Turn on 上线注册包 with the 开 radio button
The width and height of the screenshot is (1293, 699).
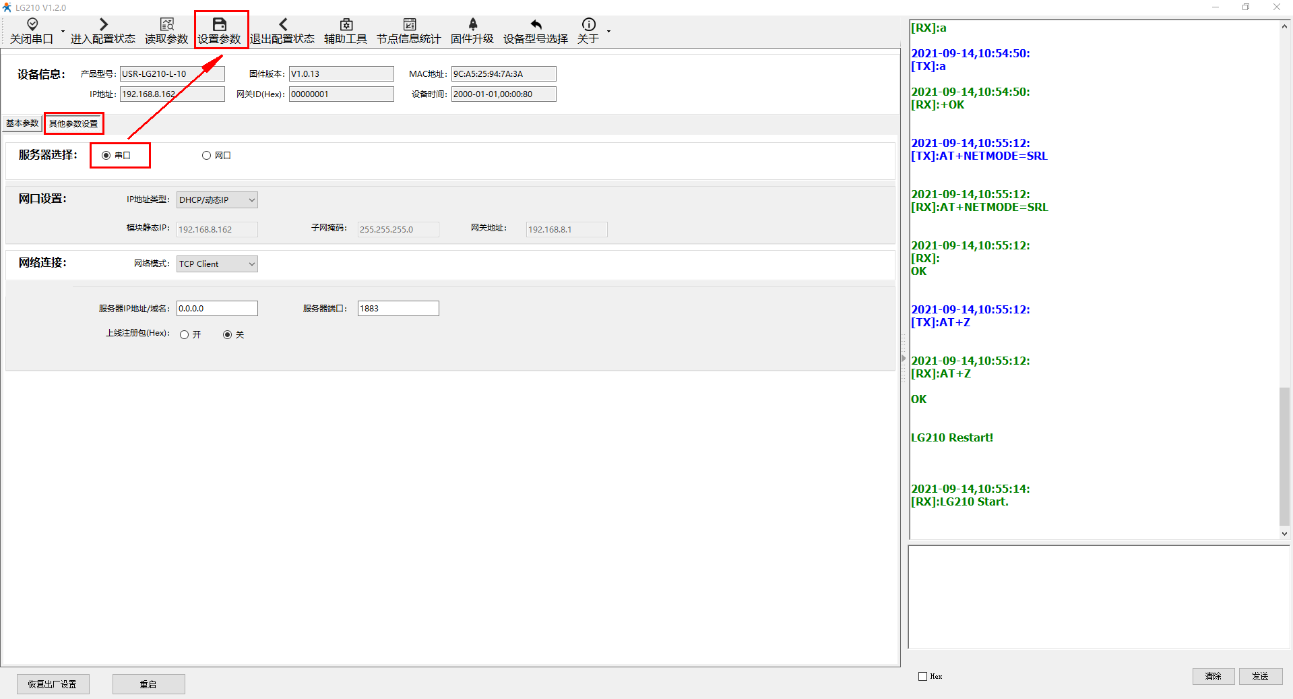pos(185,335)
